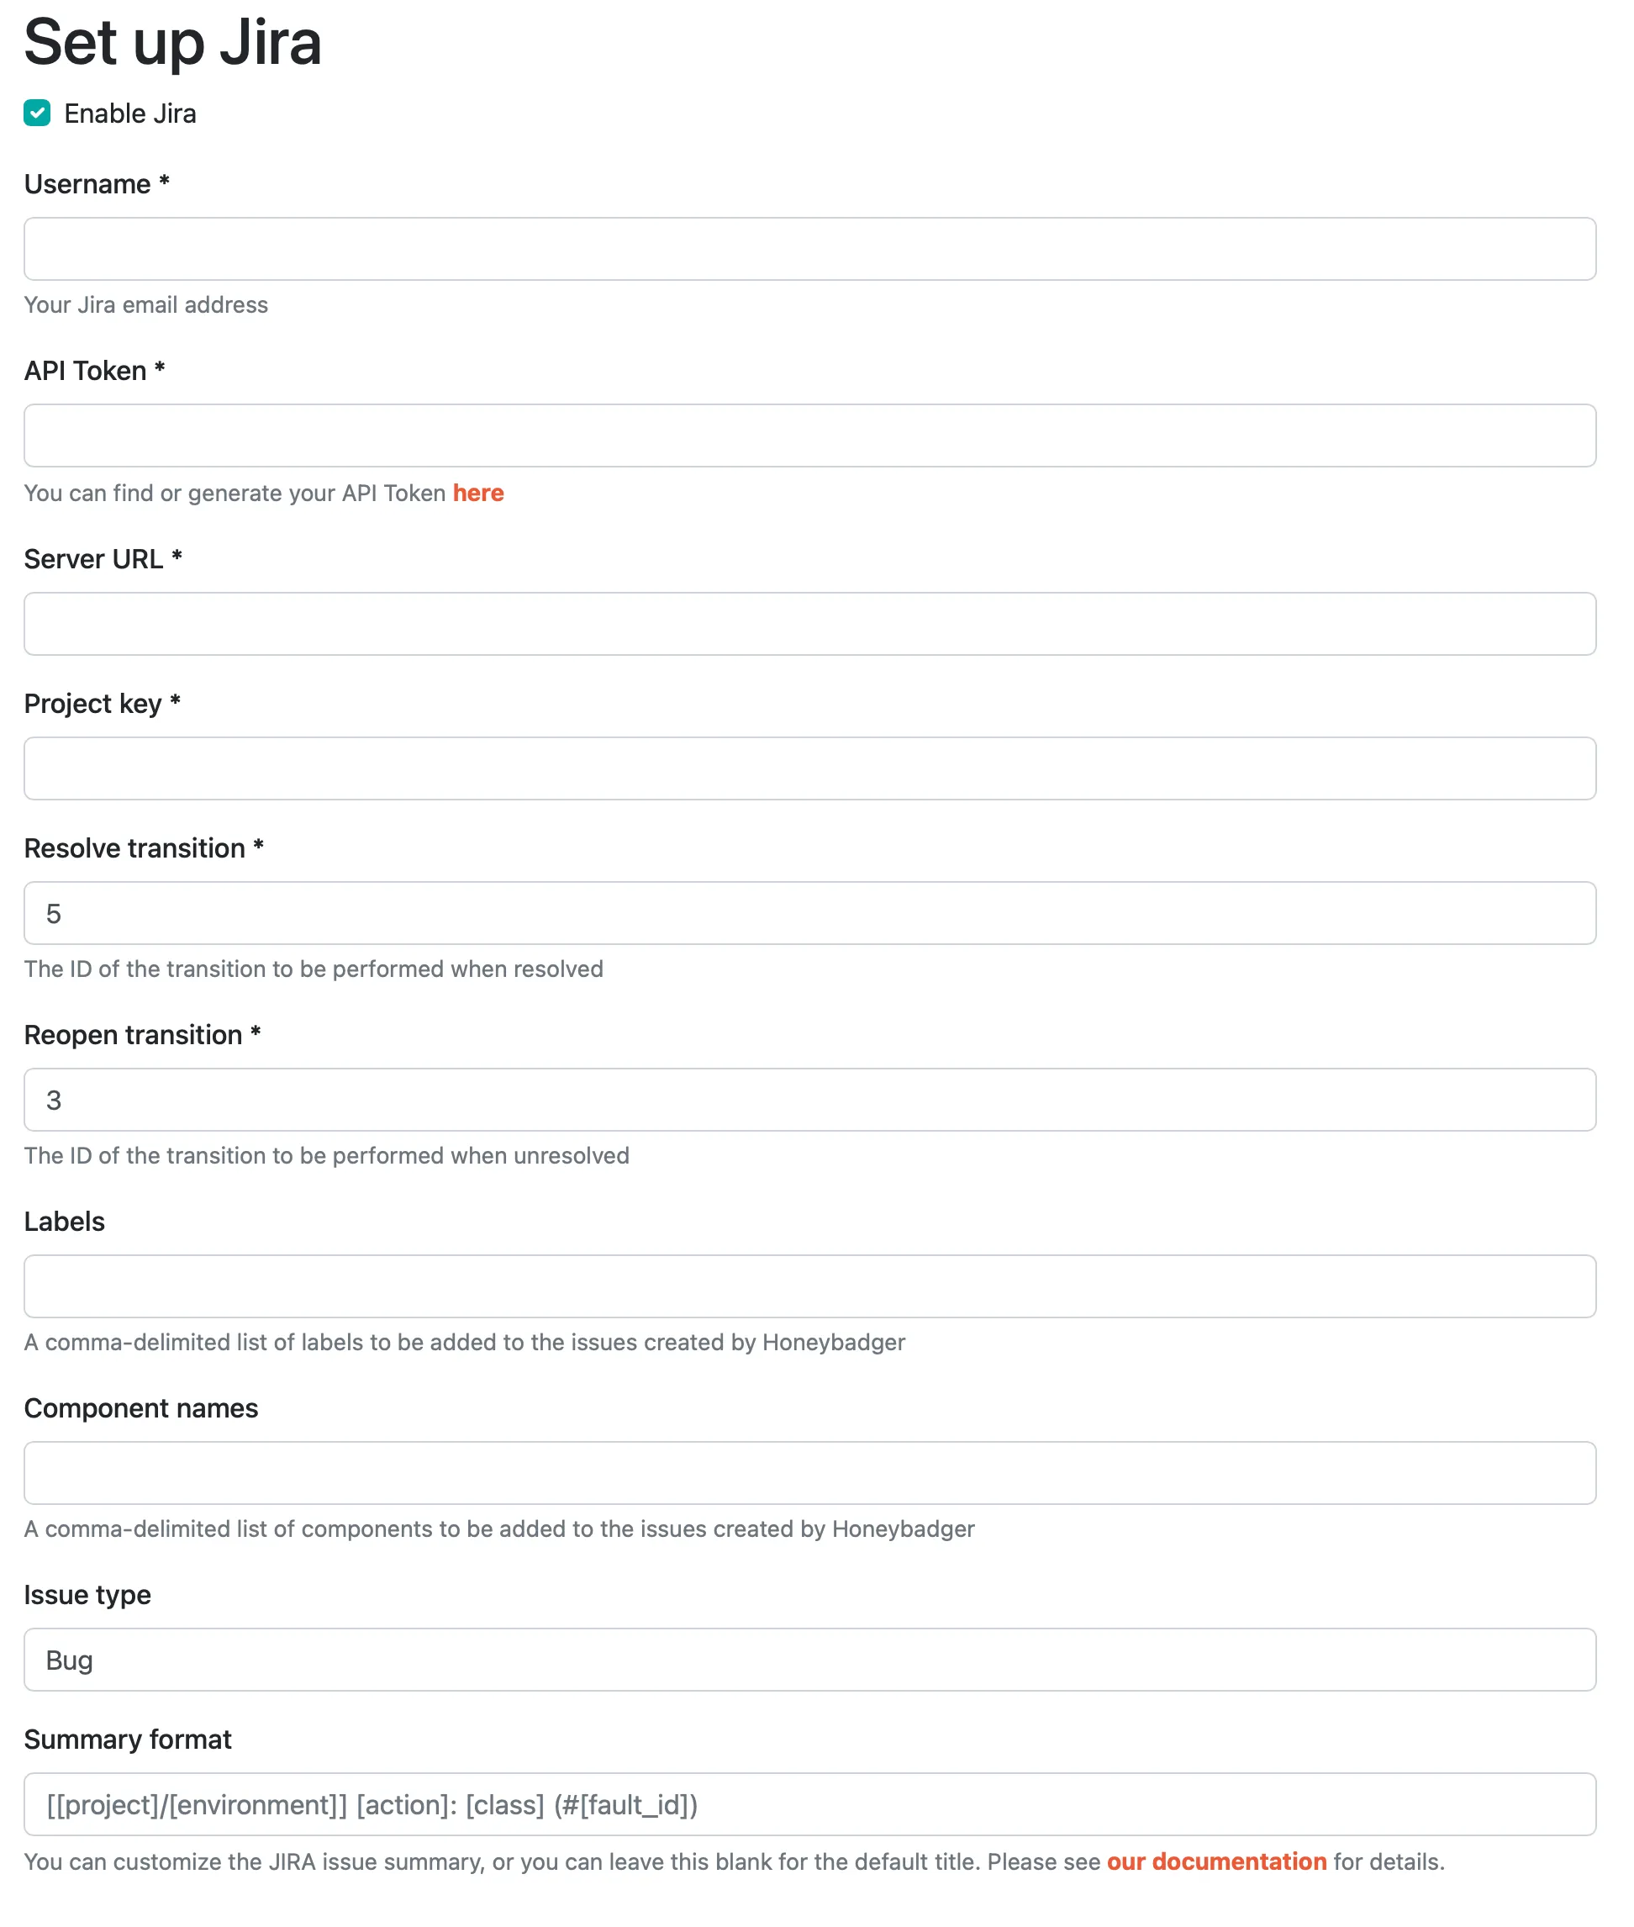Click the Component names label

[x=141, y=1408]
